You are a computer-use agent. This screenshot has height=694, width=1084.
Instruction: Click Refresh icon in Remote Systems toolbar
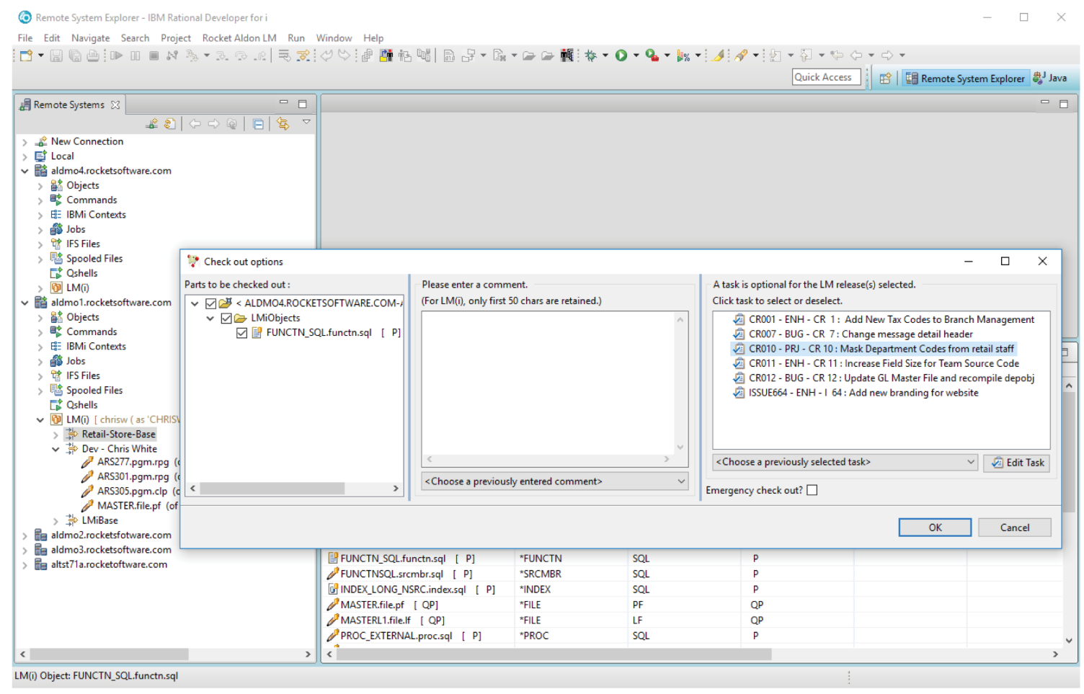click(169, 124)
